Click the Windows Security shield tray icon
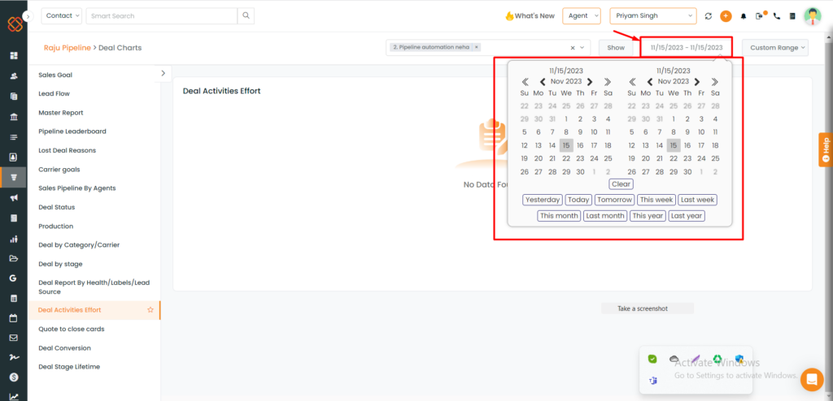Viewport: 833px width, 401px height. point(739,359)
